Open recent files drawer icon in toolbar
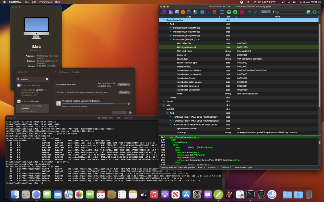Viewport: 324px width, 202px height. tap(177, 12)
